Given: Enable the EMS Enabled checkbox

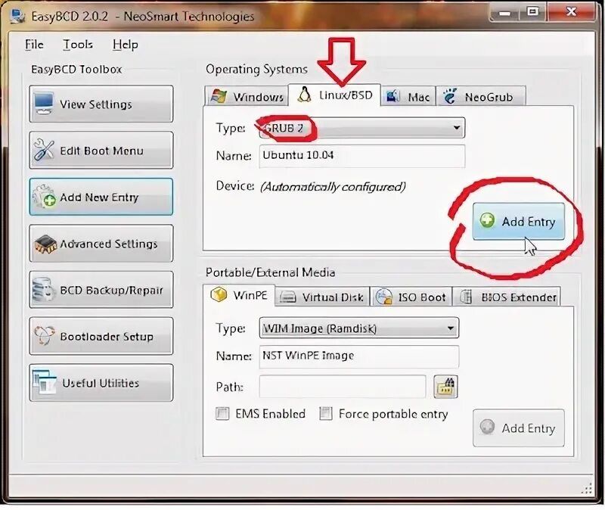Looking at the screenshot, I should (x=222, y=413).
